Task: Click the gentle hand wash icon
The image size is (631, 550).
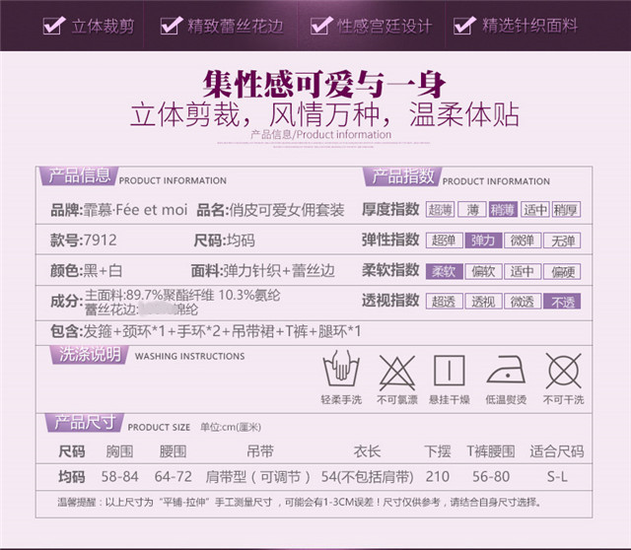Action: pos(341,371)
